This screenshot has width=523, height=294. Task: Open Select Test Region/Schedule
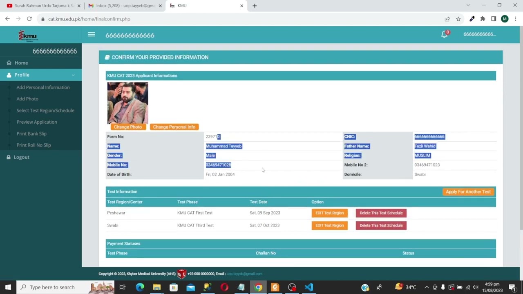click(x=45, y=110)
